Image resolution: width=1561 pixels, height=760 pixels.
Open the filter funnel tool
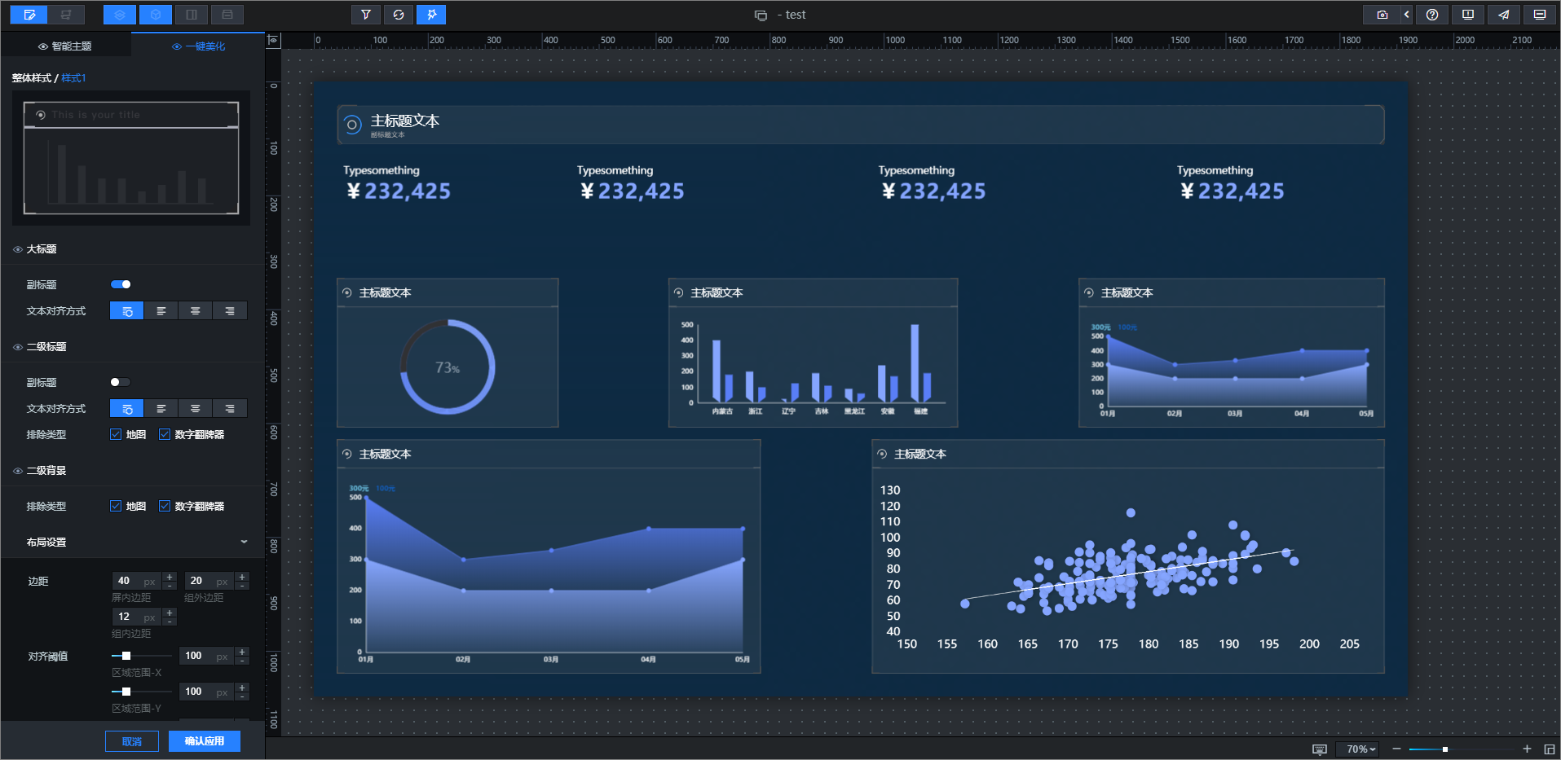tap(366, 15)
